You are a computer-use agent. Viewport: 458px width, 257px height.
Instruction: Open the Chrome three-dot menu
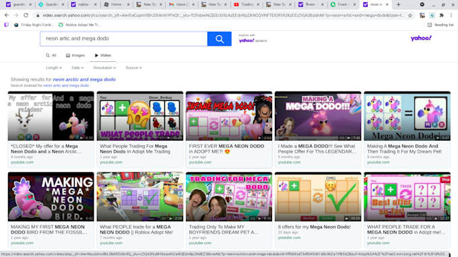451,15
